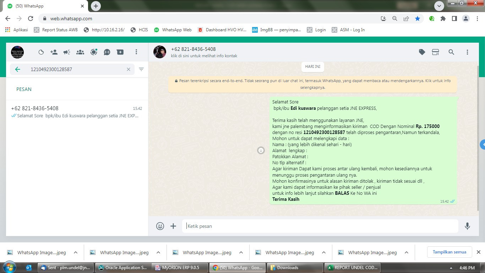
Task: Click the profile avatar in sidebar header
Action: (x=17, y=52)
